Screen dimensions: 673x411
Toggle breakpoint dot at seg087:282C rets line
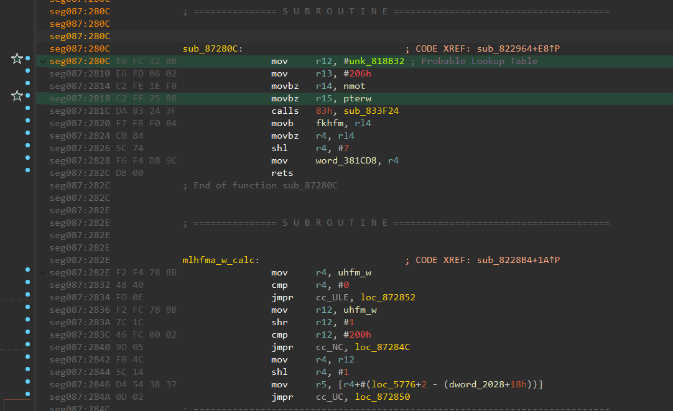[x=27, y=170]
